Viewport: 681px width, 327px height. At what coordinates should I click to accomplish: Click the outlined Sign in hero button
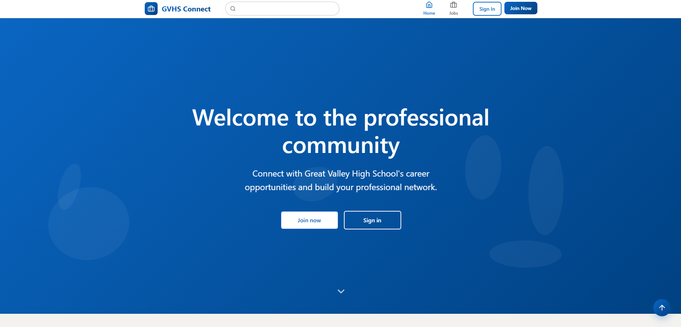[x=372, y=220]
